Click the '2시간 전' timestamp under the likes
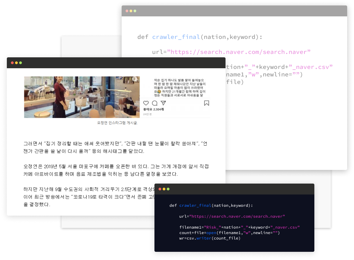 (147, 114)
